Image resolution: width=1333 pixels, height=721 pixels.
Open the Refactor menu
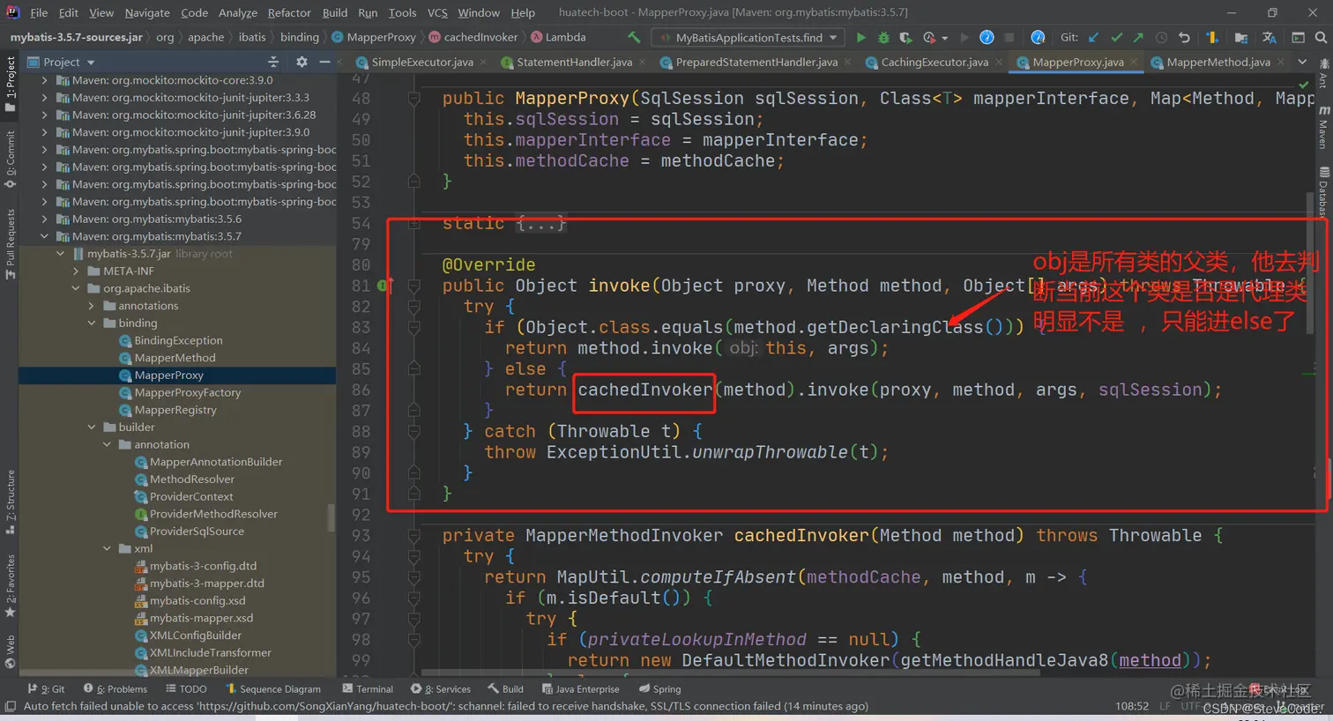[x=289, y=12]
